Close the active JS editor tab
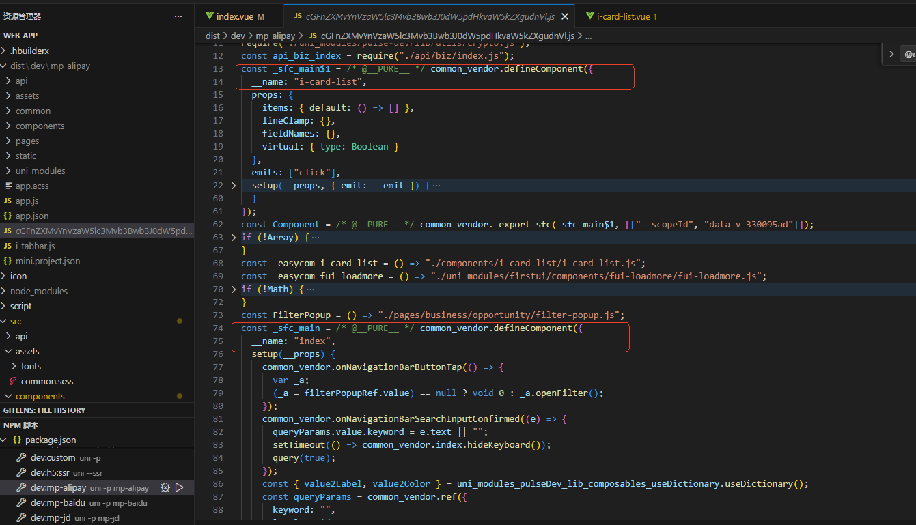This screenshot has width=916, height=525. 564,16
